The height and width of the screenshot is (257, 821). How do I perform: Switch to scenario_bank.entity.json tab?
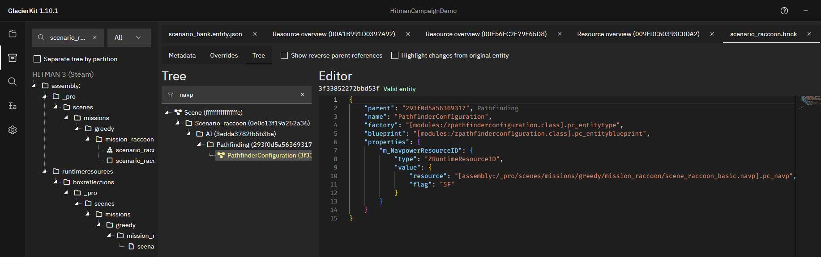click(x=205, y=34)
